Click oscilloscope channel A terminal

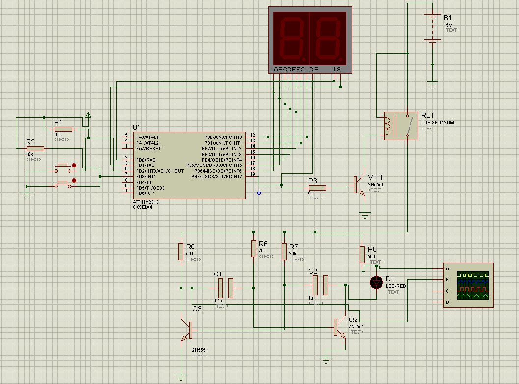pos(447,269)
